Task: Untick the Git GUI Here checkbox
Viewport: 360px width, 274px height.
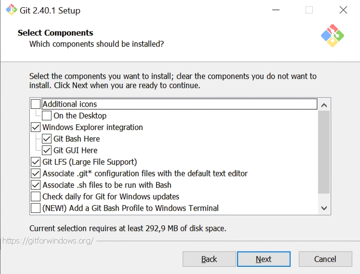Action: coord(47,150)
